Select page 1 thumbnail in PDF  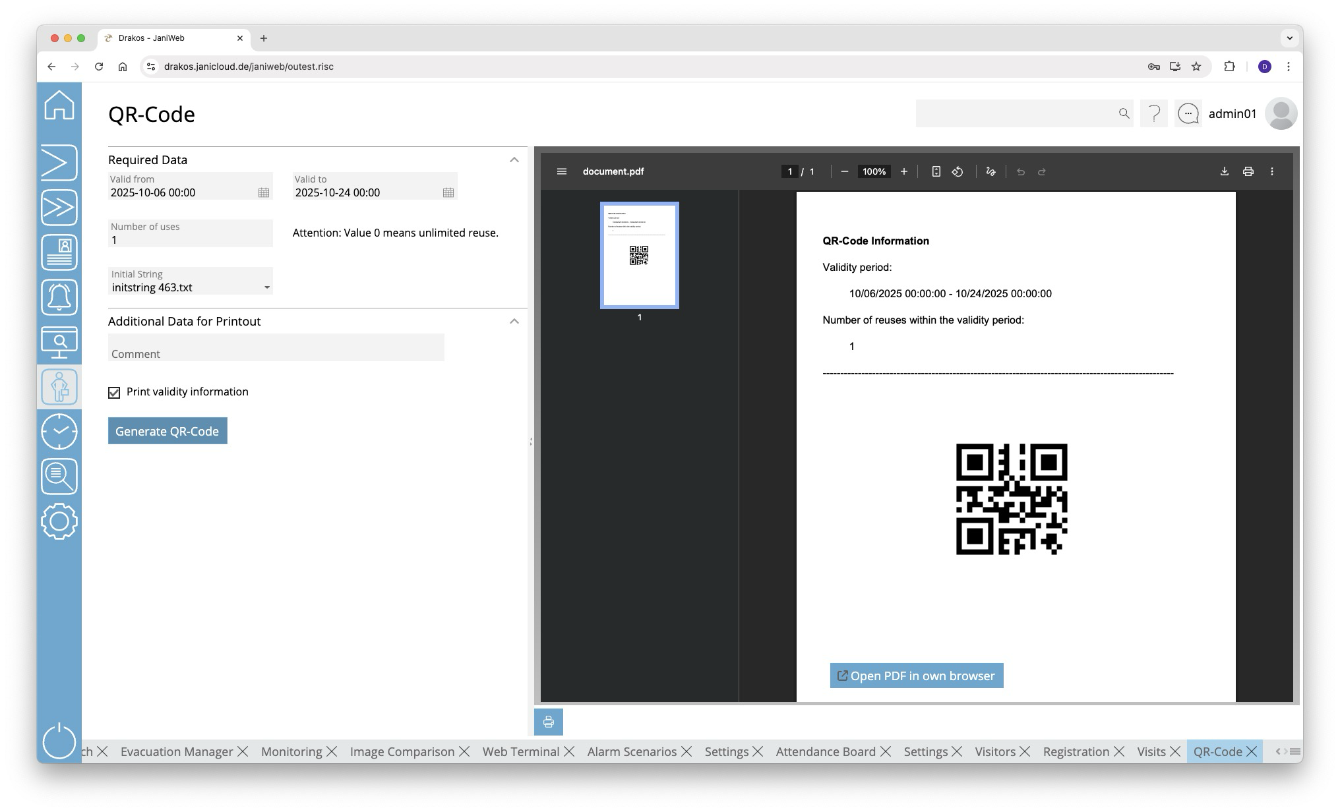click(x=639, y=255)
